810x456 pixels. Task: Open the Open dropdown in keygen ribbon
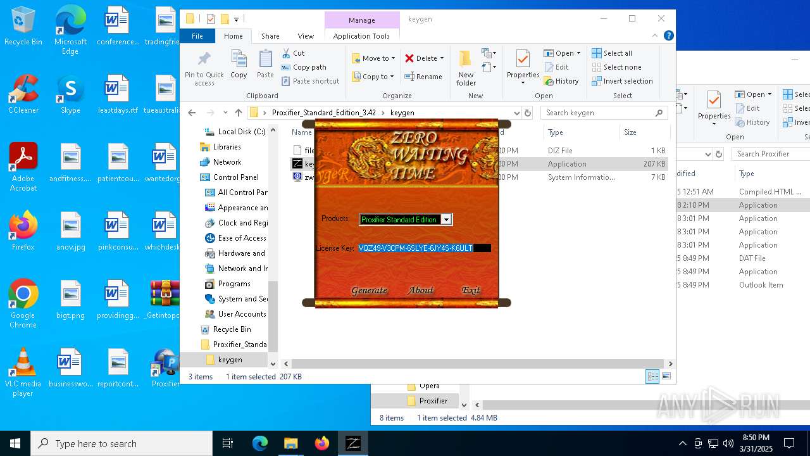click(x=578, y=53)
